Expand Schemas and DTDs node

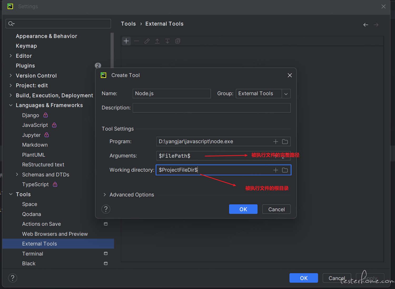[17, 174]
